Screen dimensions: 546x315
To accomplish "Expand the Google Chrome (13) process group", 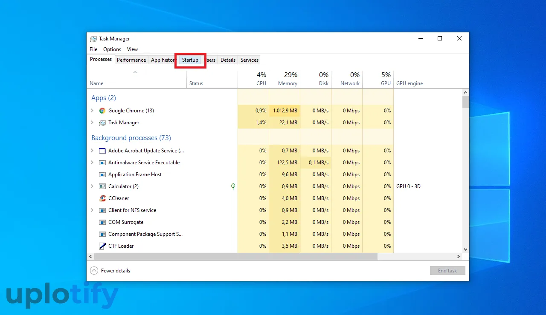I will [x=92, y=111].
